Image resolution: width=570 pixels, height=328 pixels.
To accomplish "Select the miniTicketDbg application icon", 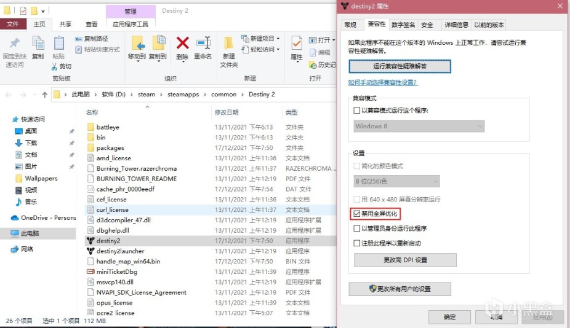I will coord(90,271).
